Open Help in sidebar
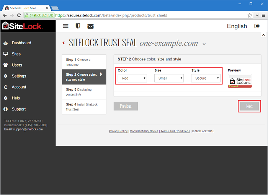 (x=16, y=98)
